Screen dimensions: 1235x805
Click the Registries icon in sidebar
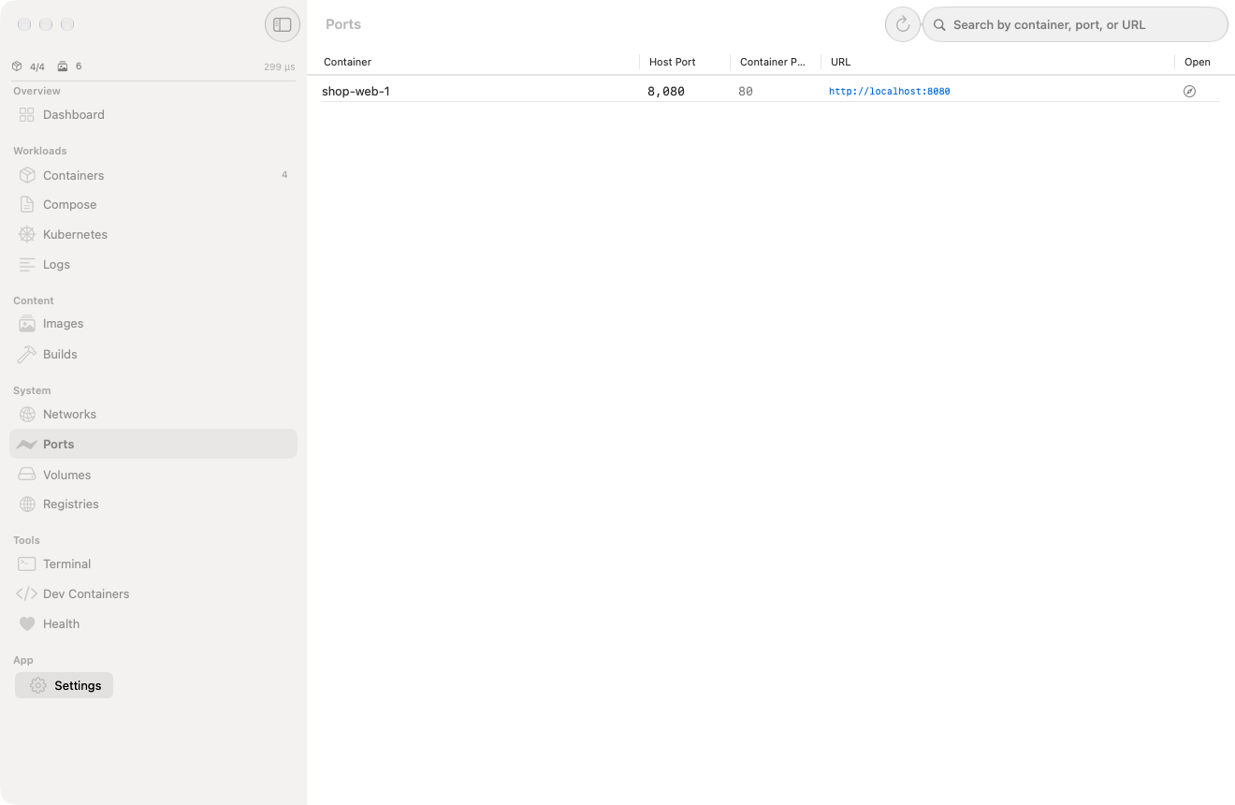coord(27,505)
